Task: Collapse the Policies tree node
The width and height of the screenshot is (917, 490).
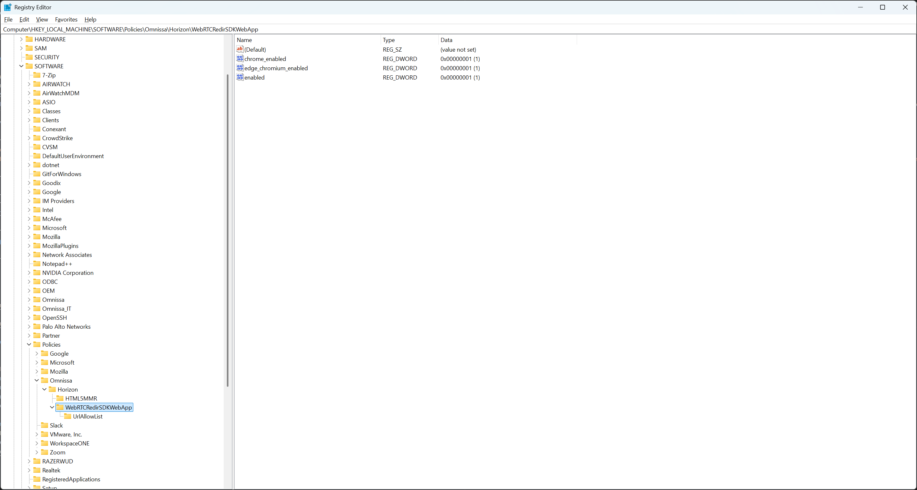Action: point(29,344)
